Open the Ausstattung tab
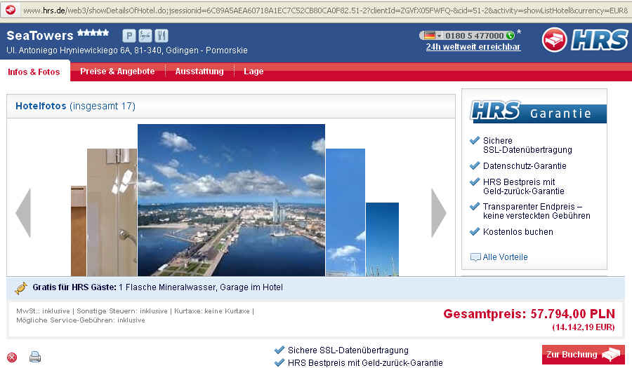This screenshot has width=632, height=368. (x=199, y=71)
